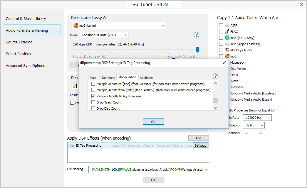Viewport: 307px width, 188px height.
Task: Close the TuneFUSION window
Action: point(301,4)
